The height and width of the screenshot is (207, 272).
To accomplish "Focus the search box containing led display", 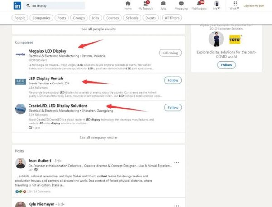I will pyautogui.click(x=54, y=6).
